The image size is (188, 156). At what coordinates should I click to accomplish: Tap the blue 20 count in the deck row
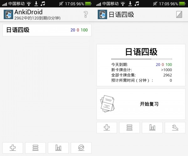point(73,30)
